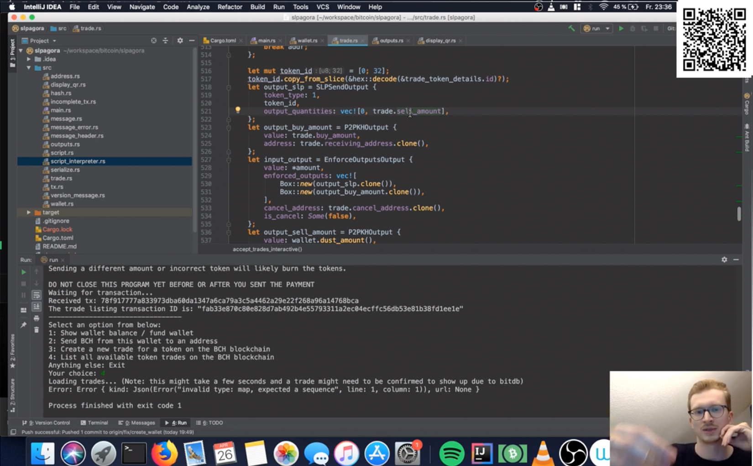The width and height of the screenshot is (753, 466).
Task: Select display_qr.rs in project tree
Action: 68,85
